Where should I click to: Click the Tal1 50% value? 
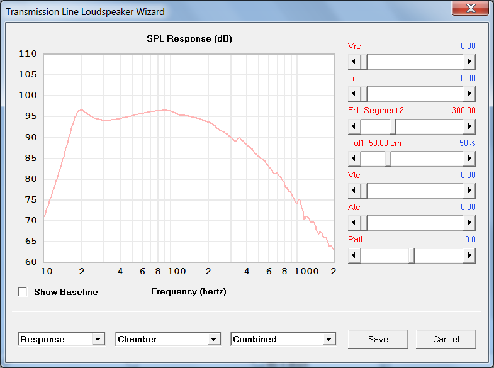(x=467, y=143)
